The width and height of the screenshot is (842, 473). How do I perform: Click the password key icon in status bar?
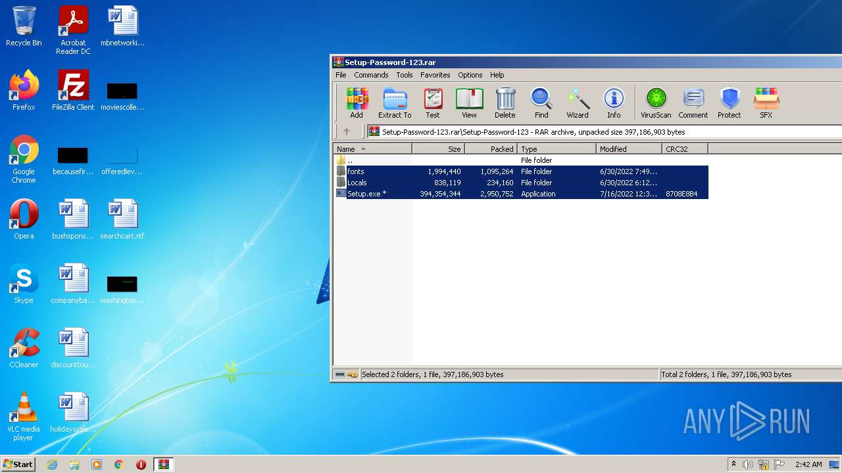353,374
